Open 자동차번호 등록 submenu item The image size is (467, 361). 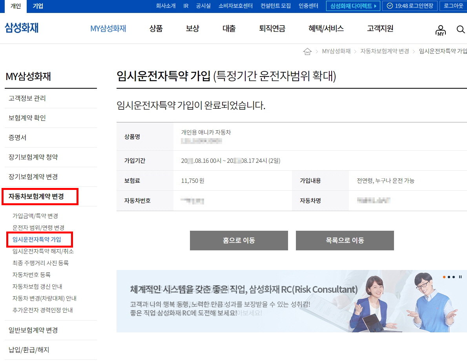click(31, 275)
